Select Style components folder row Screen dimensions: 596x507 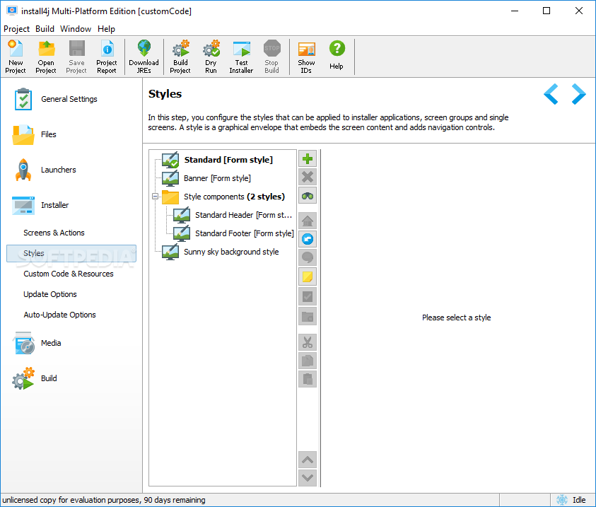click(x=223, y=197)
